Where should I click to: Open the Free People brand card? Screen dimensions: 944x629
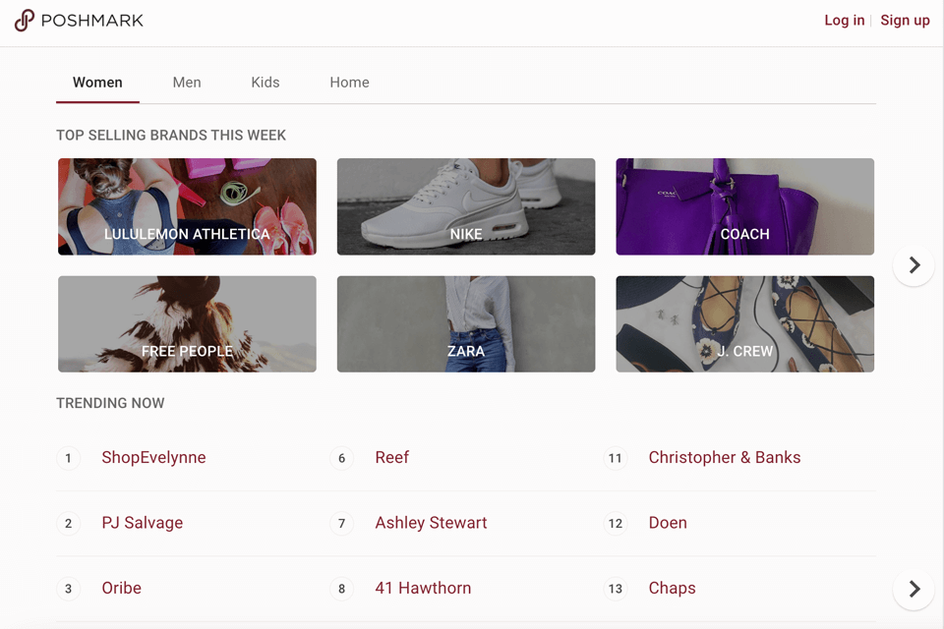(x=187, y=323)
